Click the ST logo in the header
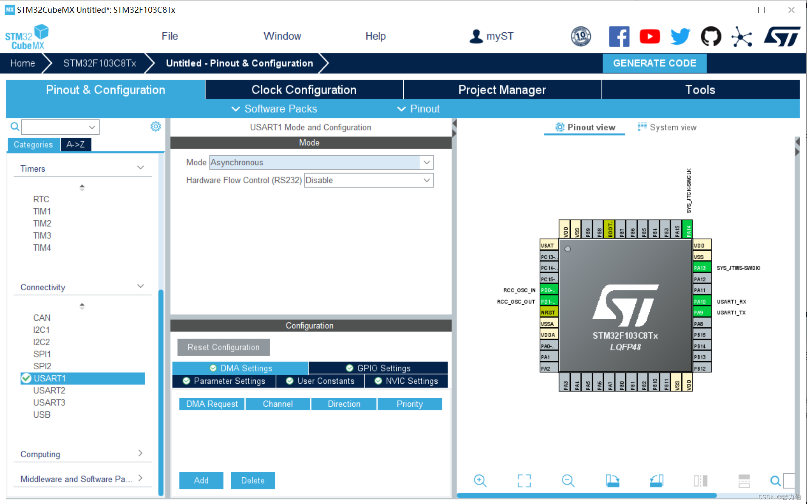The width and height of the screenshot is (807, 504). click(x=782, y=37)
